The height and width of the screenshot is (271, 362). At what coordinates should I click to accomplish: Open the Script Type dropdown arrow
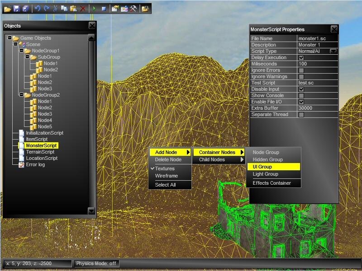(333, 51)
